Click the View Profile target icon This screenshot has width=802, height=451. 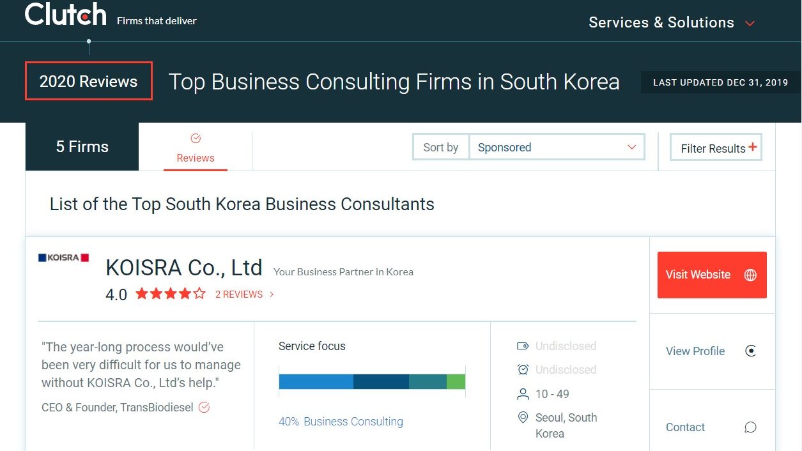coord(751,351)
